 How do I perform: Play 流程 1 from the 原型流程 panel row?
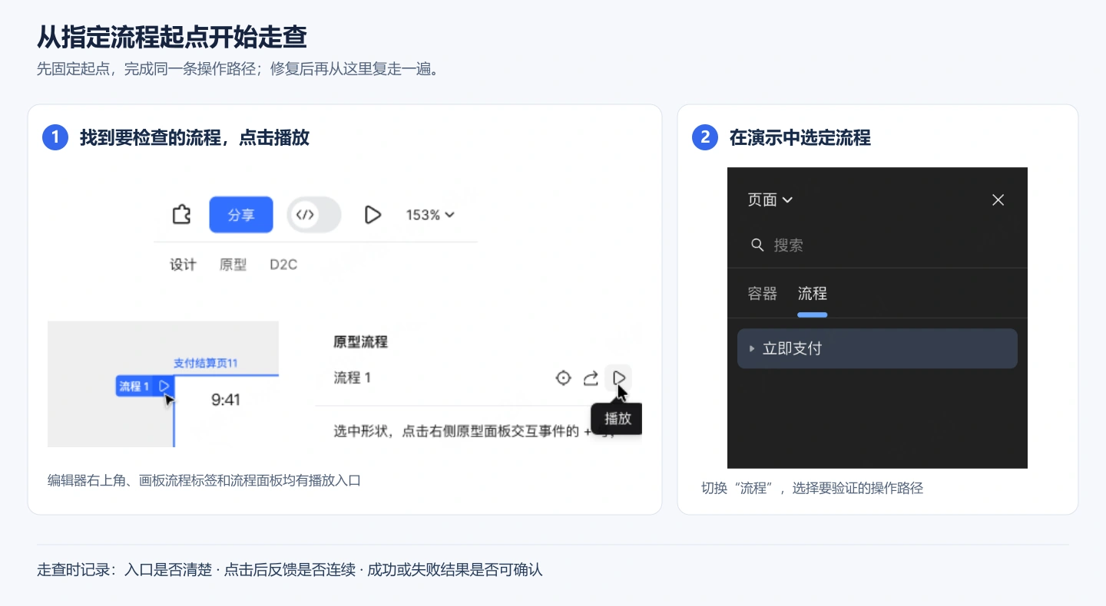click(x=619, y=377)
